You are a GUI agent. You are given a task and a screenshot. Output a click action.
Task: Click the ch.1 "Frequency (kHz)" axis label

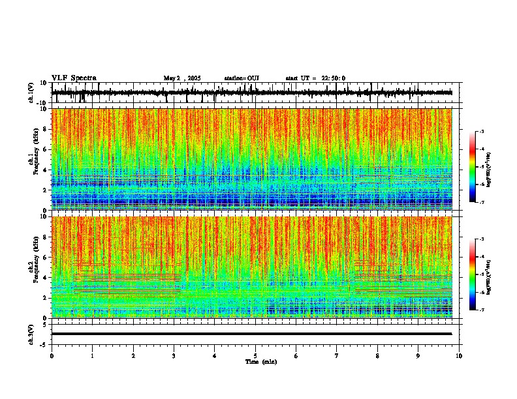tap(36, 150)
